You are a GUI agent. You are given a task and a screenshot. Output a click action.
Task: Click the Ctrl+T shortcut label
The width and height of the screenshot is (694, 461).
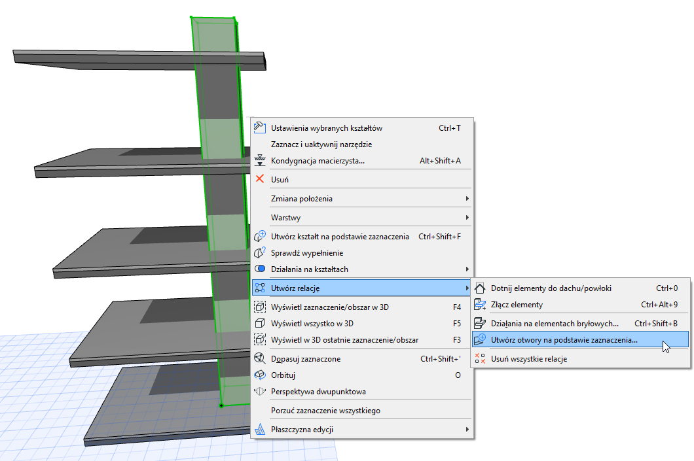(x=450, y=128)
